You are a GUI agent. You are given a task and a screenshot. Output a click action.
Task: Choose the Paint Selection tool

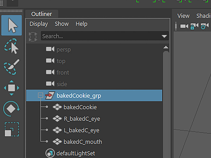point(12,67)
